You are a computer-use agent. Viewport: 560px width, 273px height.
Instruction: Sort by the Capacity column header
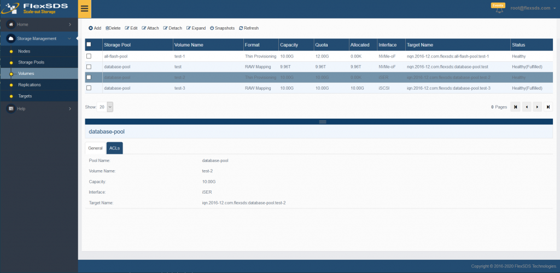(296, 45)
